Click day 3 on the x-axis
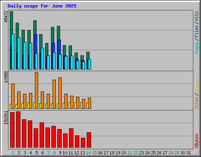This screenshot has height=157, width=201. 25,153
